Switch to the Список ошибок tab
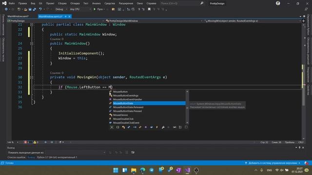312x175 pixels. click(17, 157)
